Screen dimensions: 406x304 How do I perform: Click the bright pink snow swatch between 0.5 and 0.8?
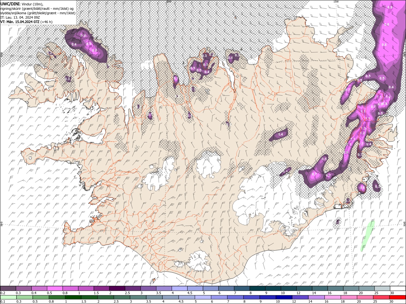click(55, 288)
